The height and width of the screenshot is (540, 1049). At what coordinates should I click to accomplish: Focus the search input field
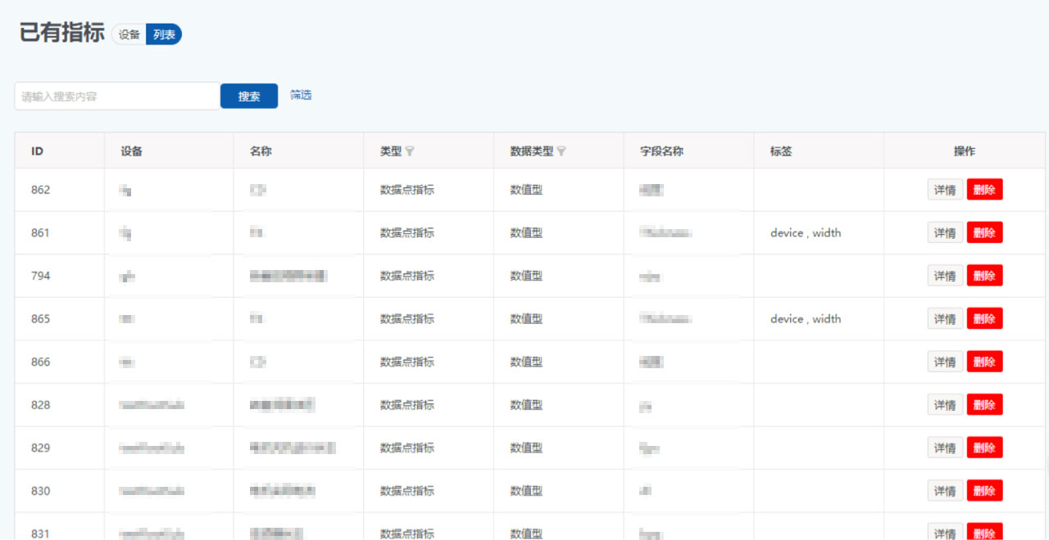[117, 96]
